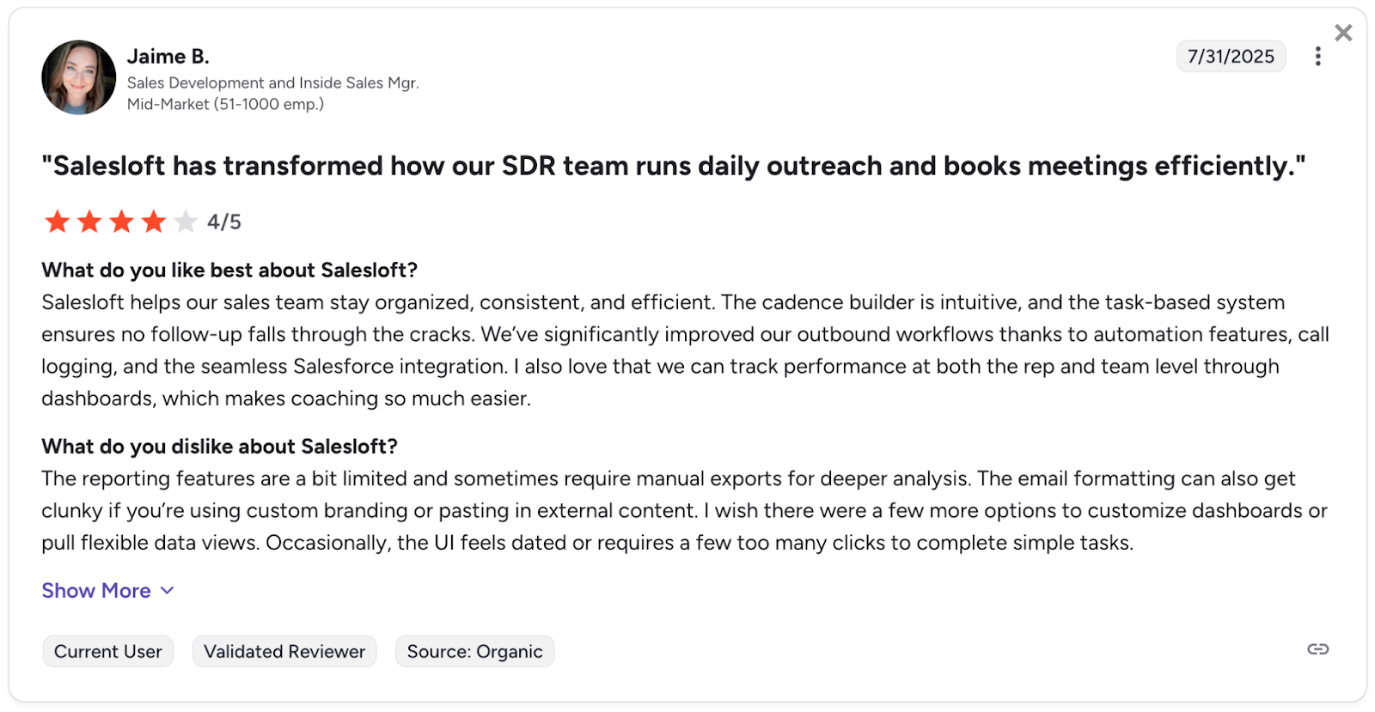This screenshot has width=1375, height=712.
Task: Click the 4/5 rating score text
Action: (x=224, y=222)
